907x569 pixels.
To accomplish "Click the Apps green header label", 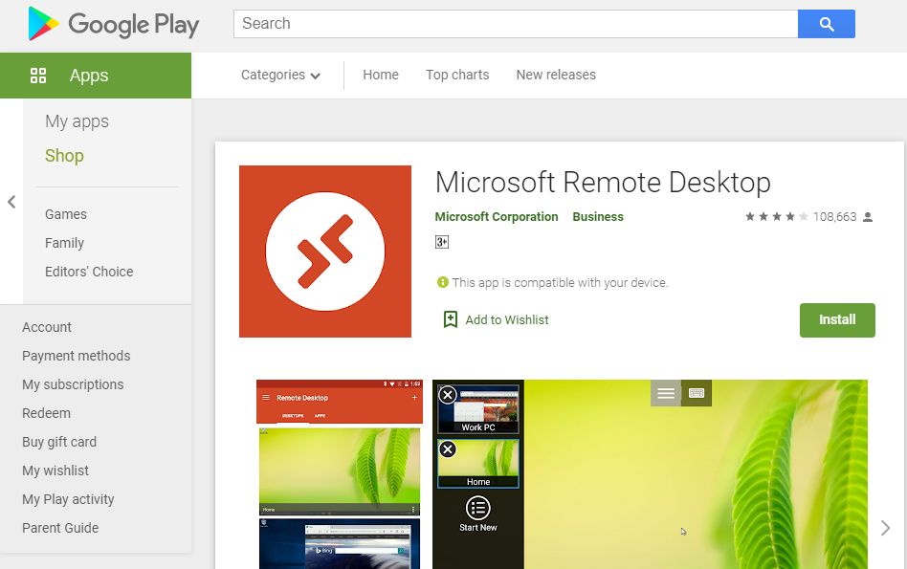I will coord(89,76).
